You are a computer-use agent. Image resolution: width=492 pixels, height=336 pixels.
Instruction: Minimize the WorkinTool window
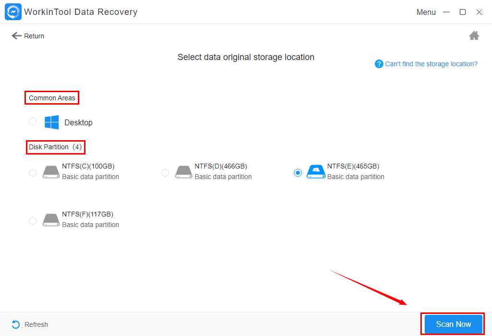pyautogui.click(x=446, y=12)
